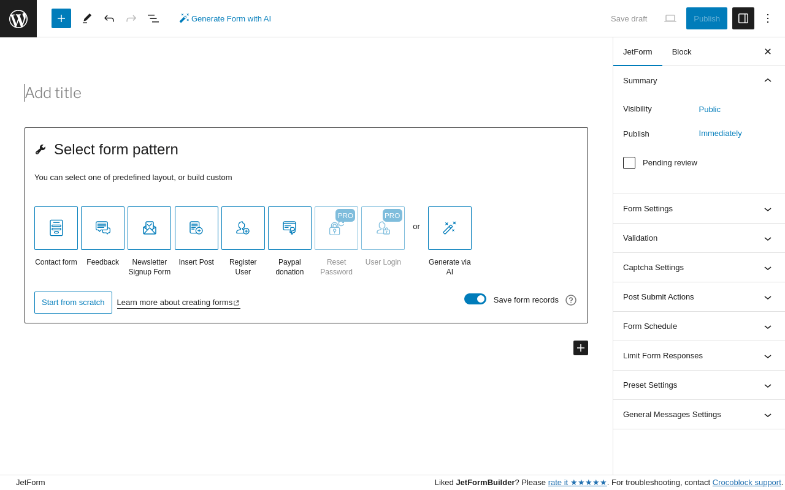
Task: Expand the Preset Settings section
Action: [x=699, y=385]
